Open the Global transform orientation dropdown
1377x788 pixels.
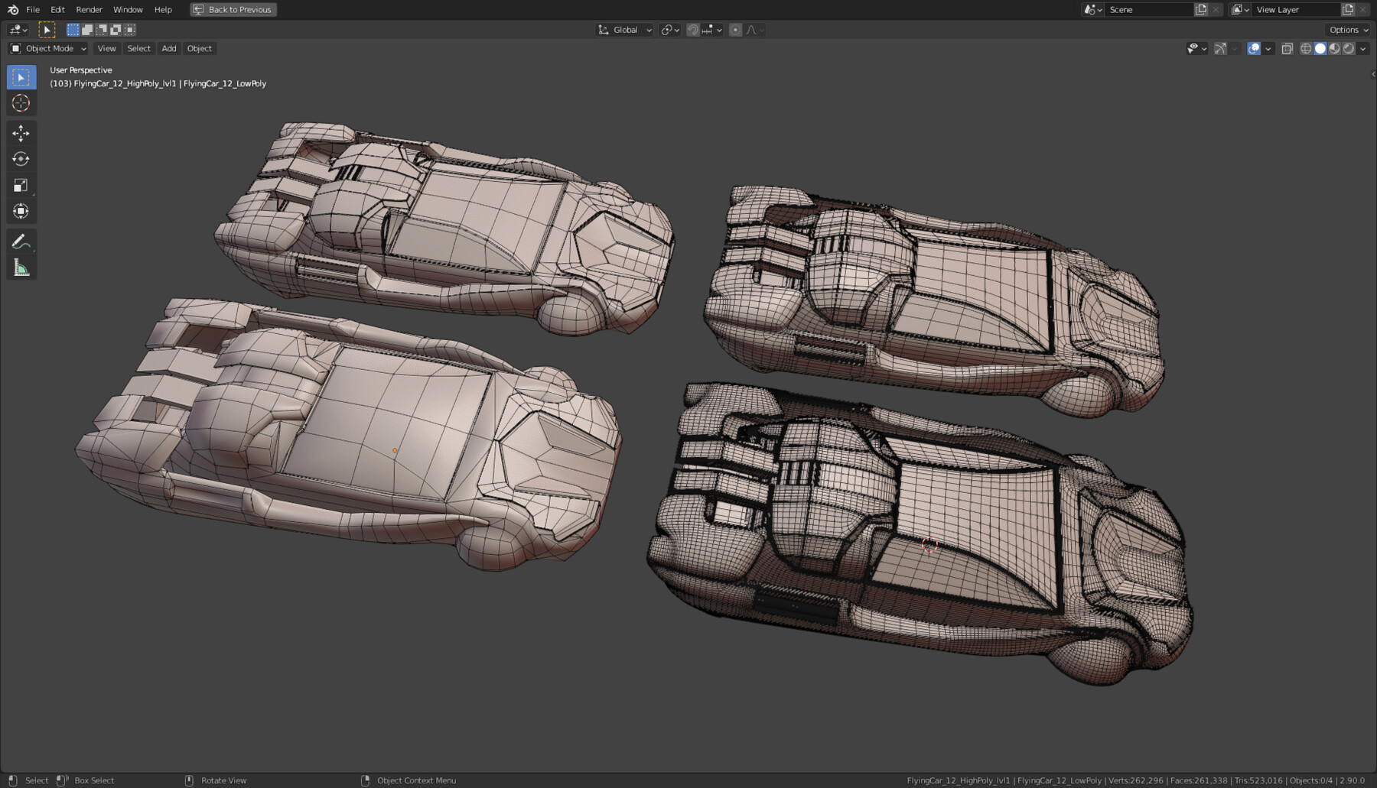(x=626, y=30)
